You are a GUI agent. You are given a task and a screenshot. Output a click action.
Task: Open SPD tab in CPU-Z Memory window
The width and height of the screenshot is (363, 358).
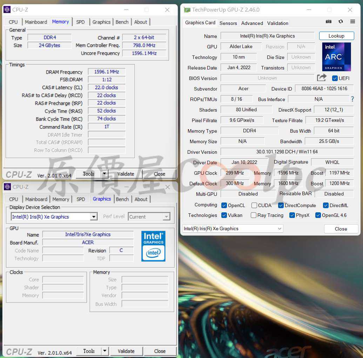[80, 22]
